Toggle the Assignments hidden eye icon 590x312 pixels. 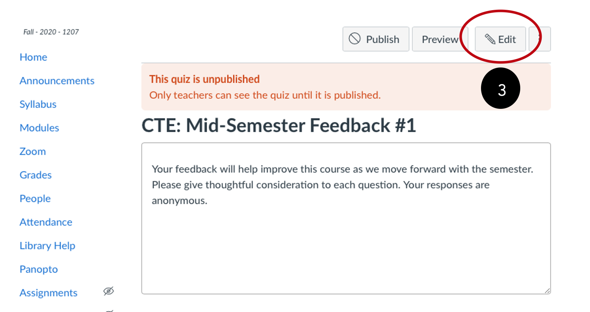pyautogui.click(x=109, y=291)
